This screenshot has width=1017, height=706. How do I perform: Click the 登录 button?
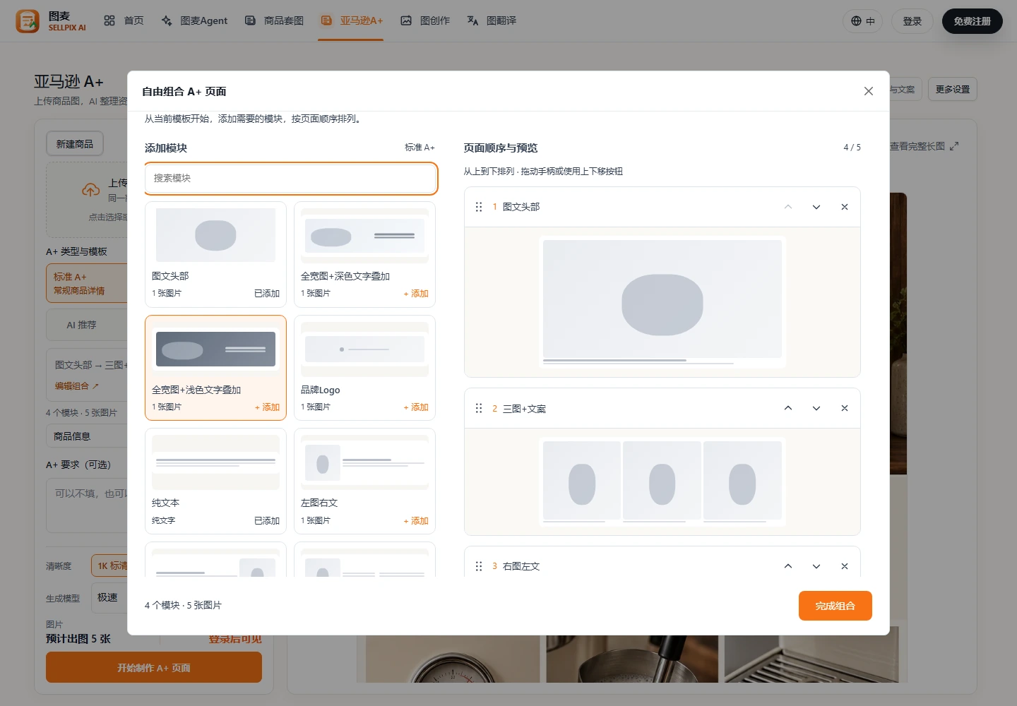tap(912, 21)
